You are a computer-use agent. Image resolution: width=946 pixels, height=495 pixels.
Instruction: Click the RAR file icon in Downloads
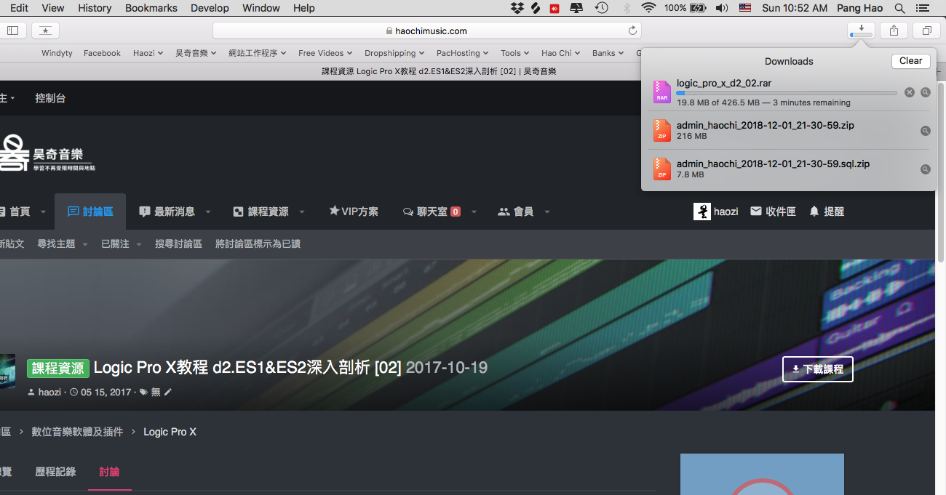(661, 92)
